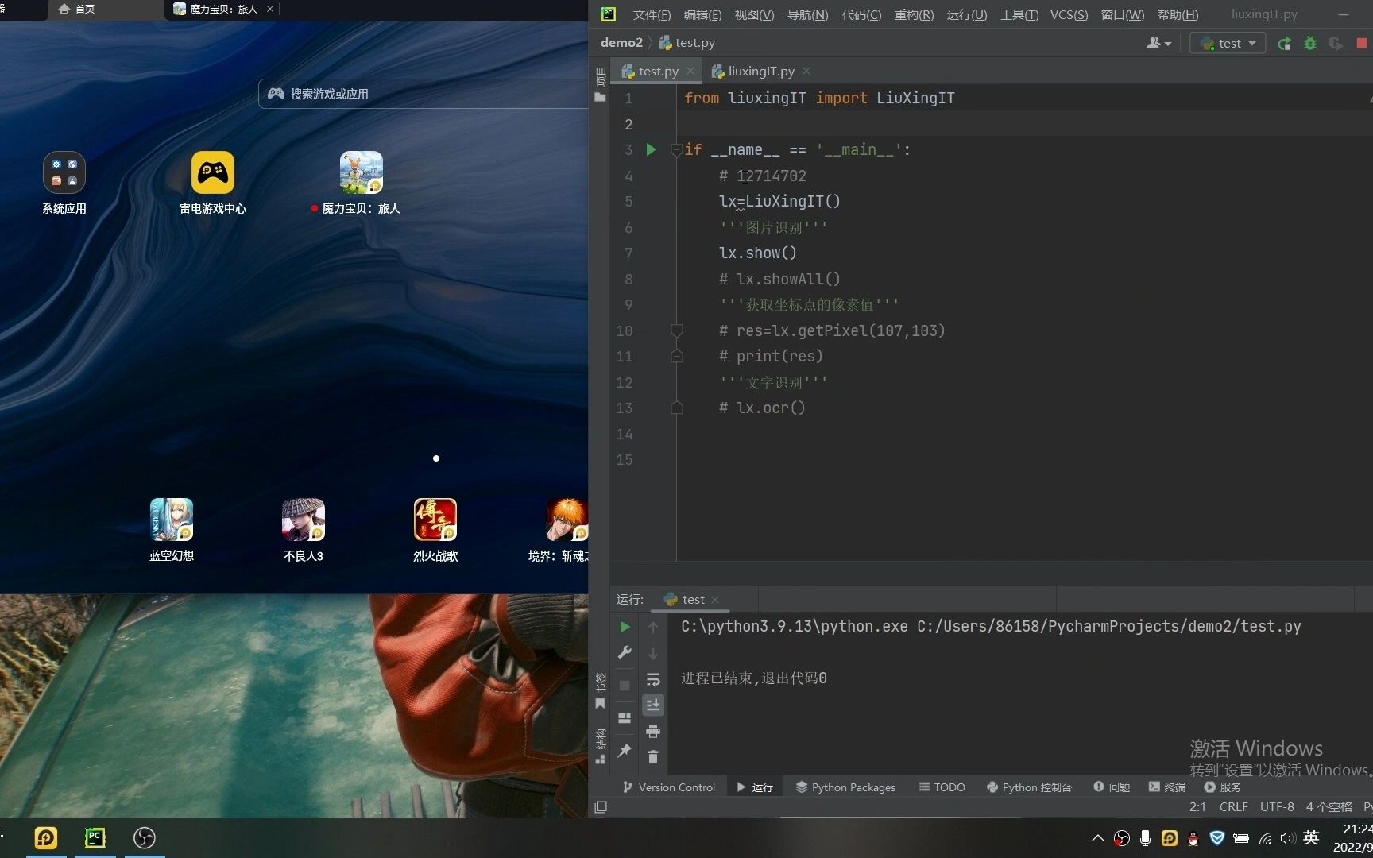Clear output with the trash icon
Image resolution: width=1373 pixels, height=858 pixels.
pyautogui.click(x=653, y=757)
